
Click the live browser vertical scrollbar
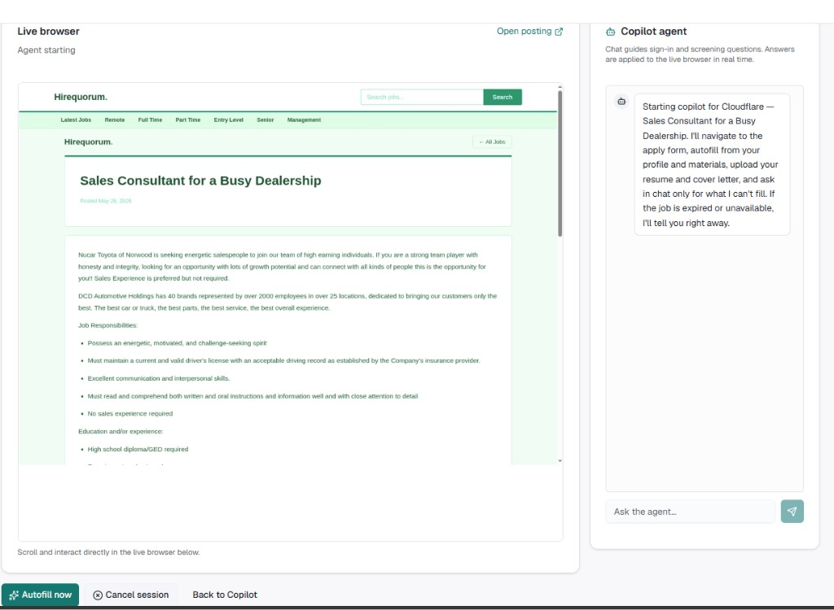pyautogui.click(x=560, y=163)
